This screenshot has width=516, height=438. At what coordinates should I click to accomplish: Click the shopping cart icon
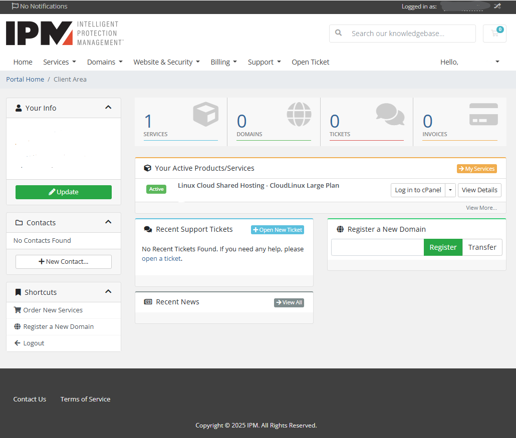click(494, 34)
